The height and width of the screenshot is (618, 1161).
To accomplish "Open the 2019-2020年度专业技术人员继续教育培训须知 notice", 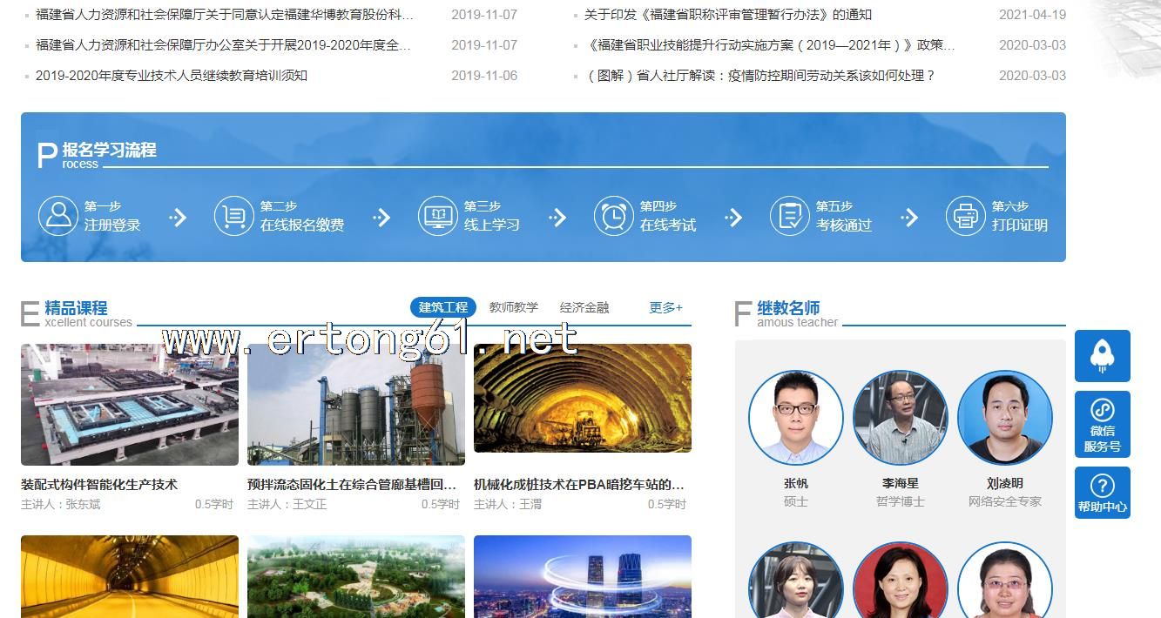I will pyautogui.click(x=172, y=76).
